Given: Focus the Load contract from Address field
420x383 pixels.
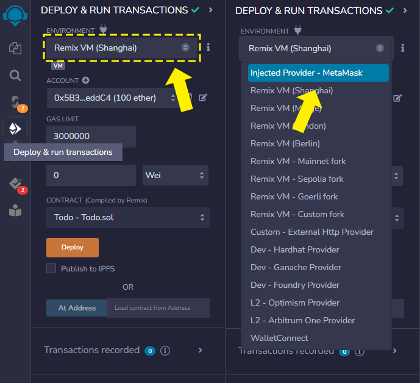Looking at the screenshot, I should pyautogui.click(x=158, y=308).
